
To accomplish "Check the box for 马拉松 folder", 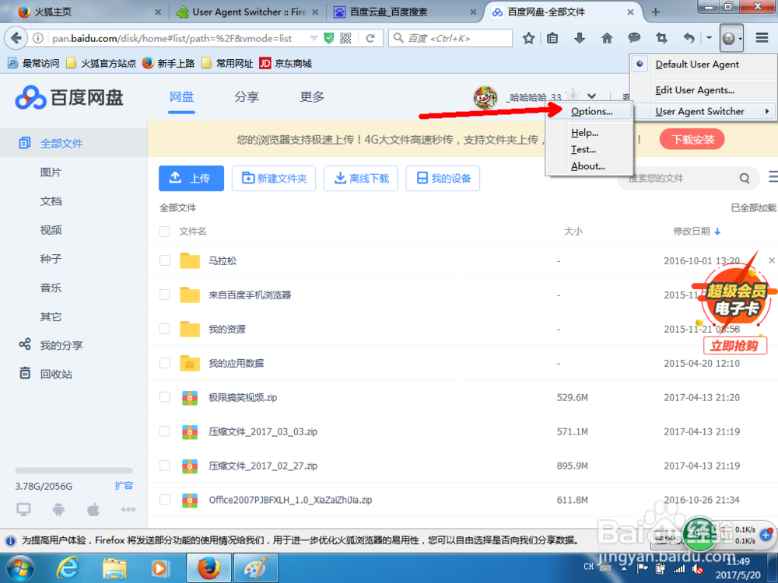I will point(165,260).
